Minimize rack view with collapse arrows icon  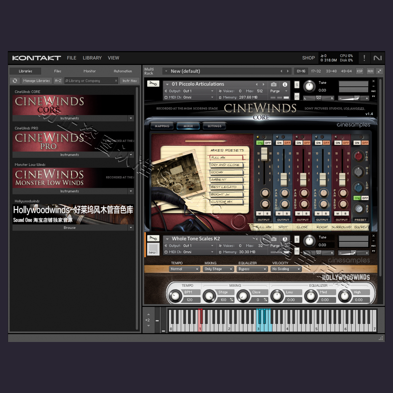379,71
